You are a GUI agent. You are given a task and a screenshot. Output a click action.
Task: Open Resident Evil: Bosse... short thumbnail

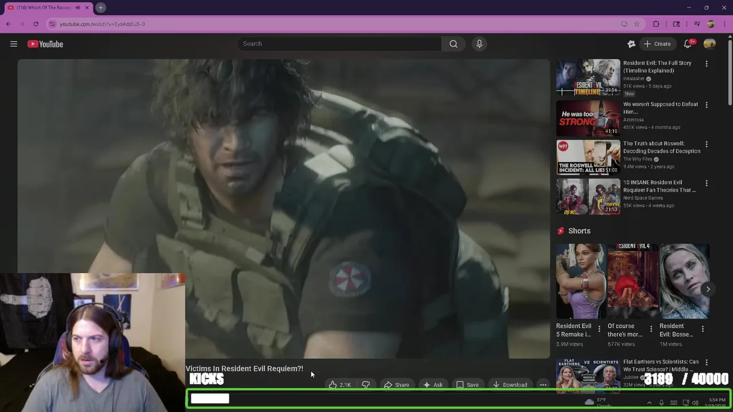tap(684, 281)
